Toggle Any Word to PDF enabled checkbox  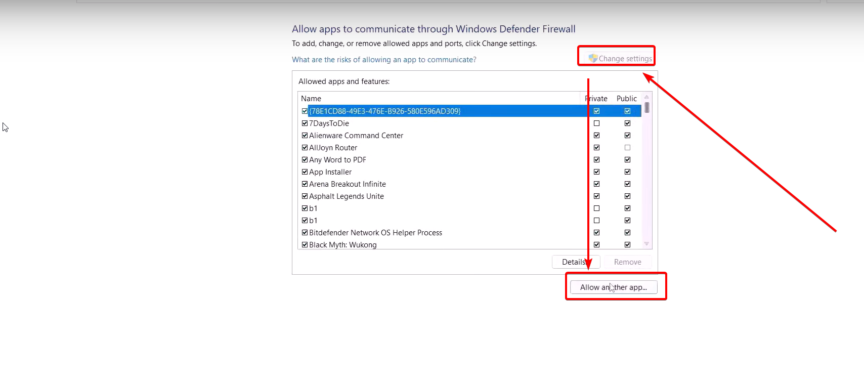click(305, 160)
